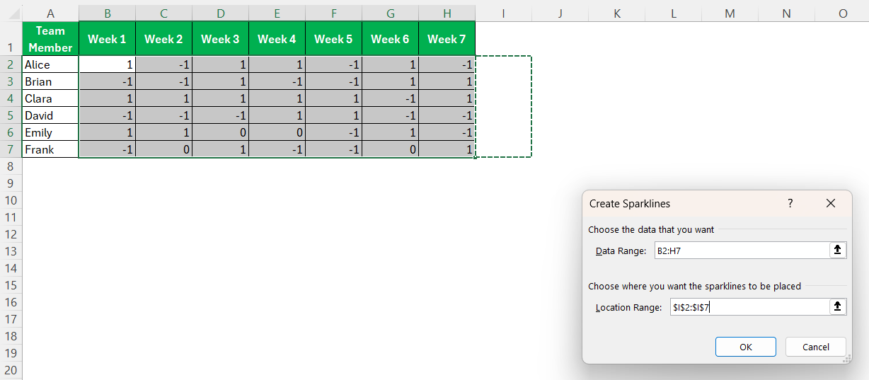
Task: Select column B header
Action: (107, 13)
